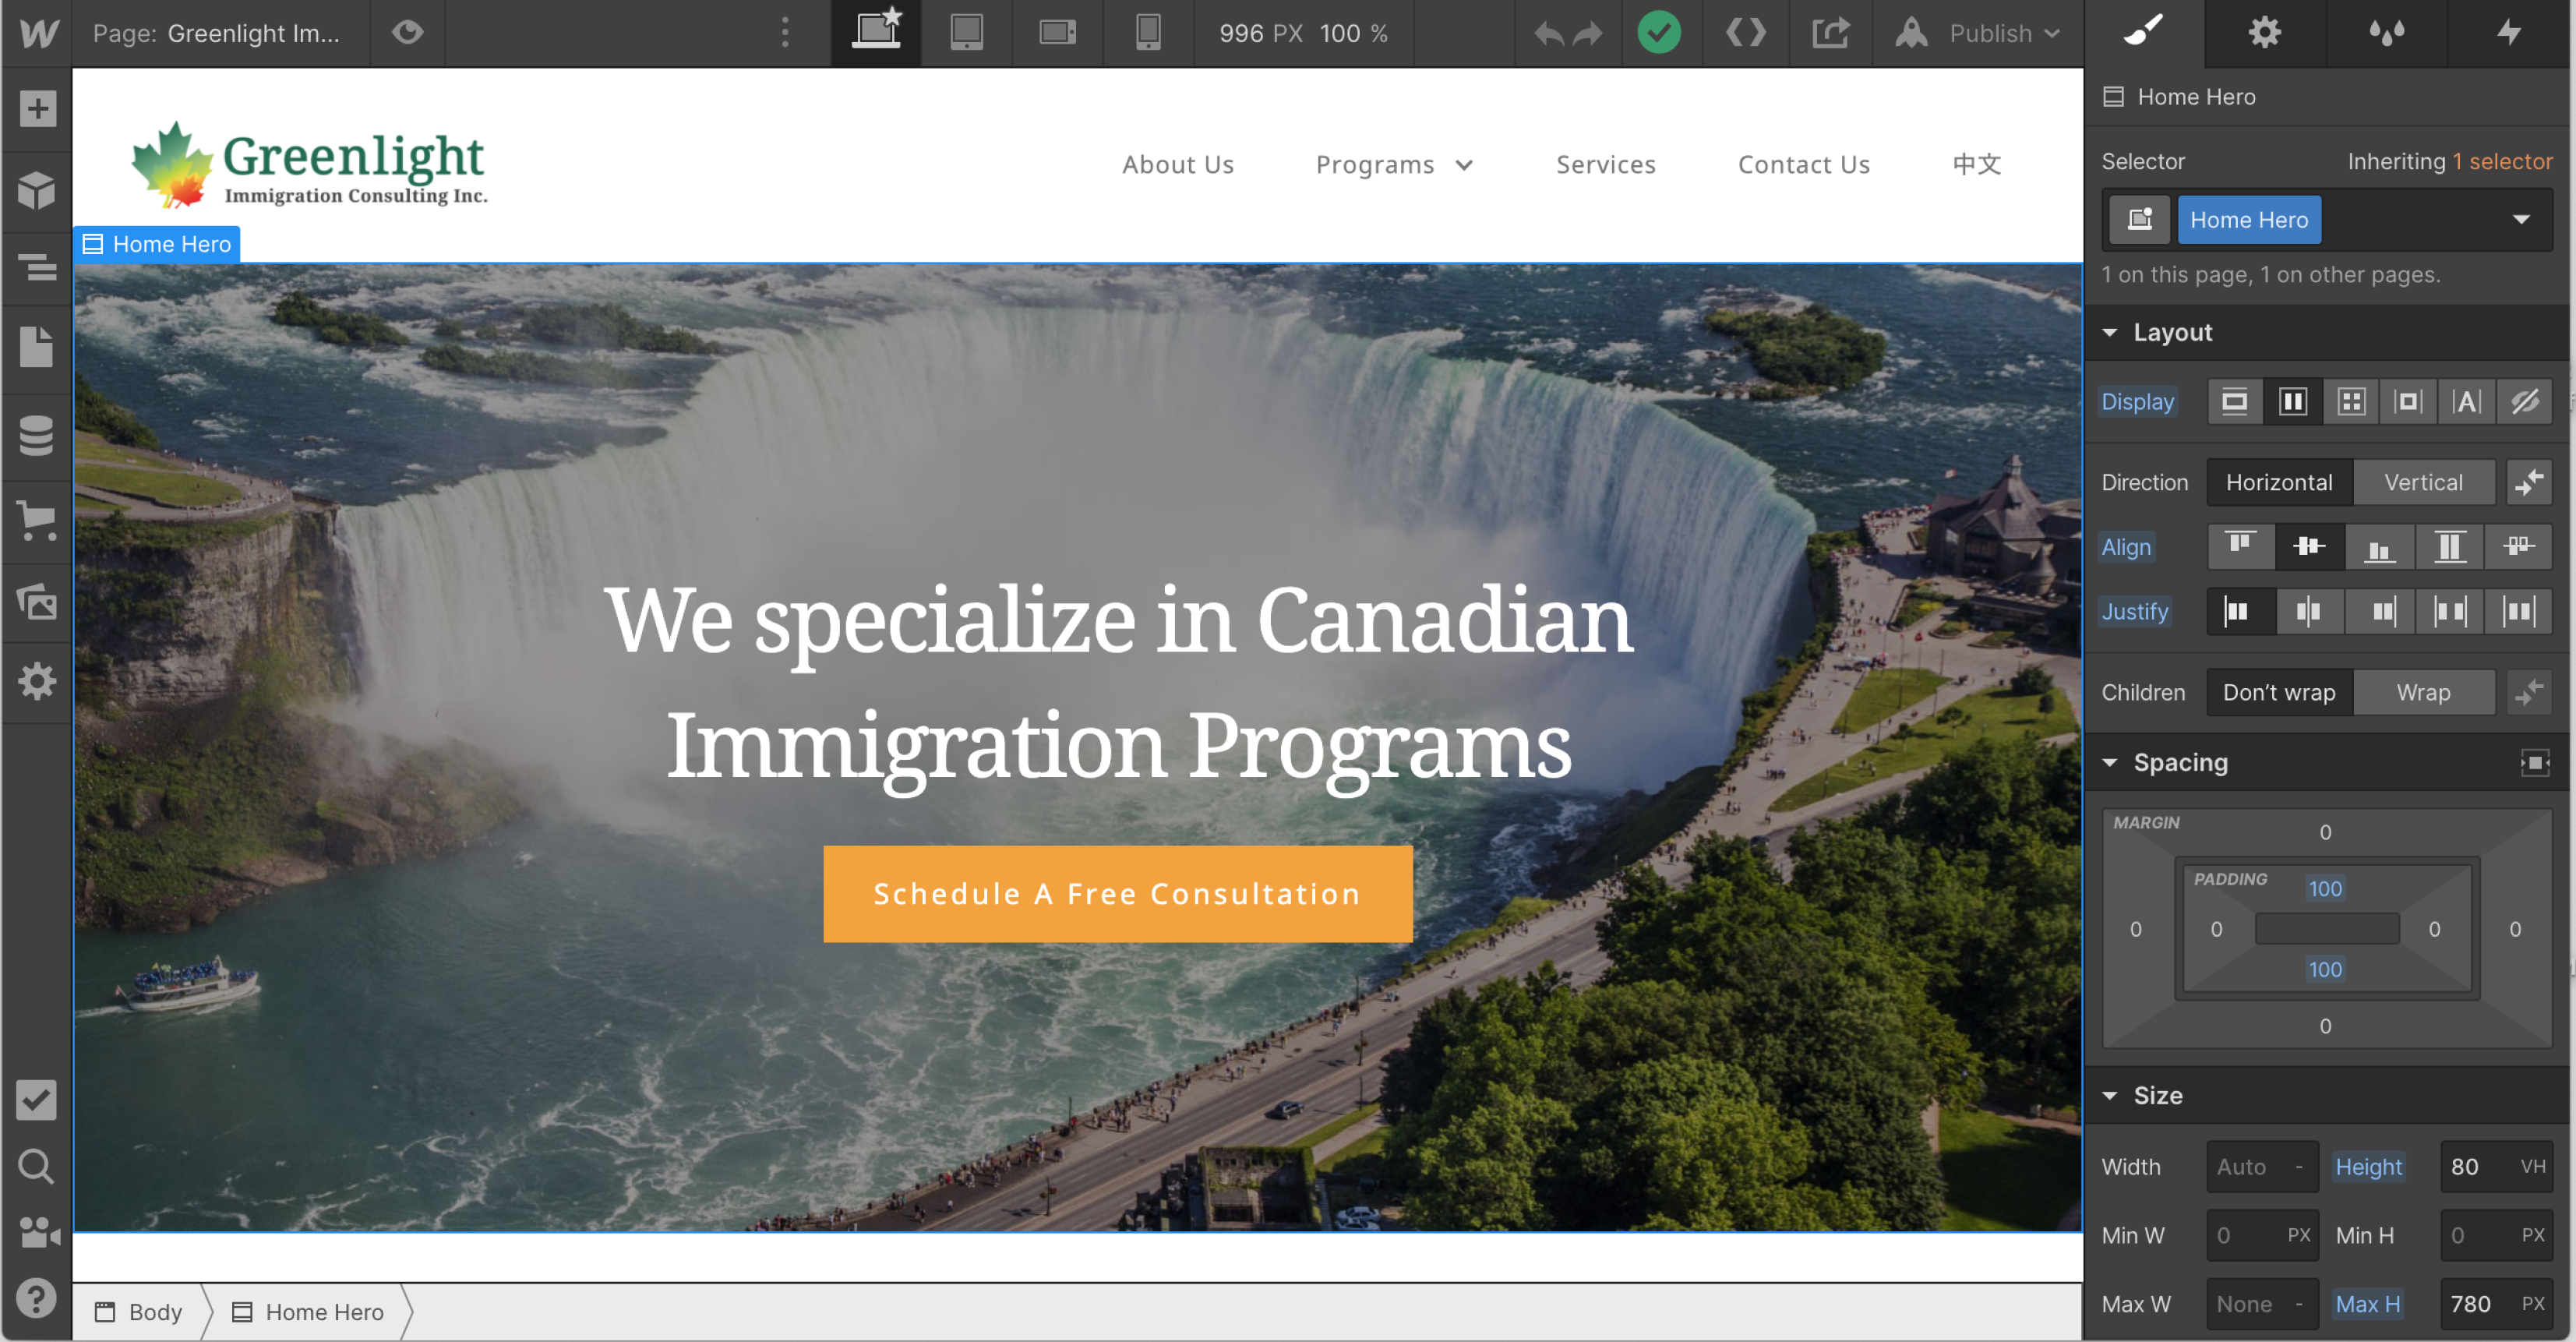Select the Desktop base breakpoint

click(x=876, y=33)
